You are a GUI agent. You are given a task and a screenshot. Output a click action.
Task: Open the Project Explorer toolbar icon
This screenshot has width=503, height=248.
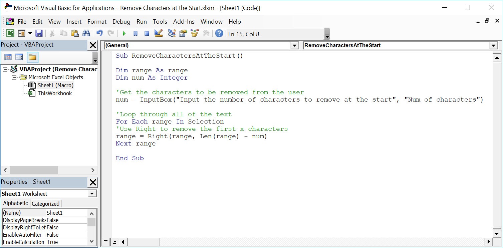(x=172, y=34)
